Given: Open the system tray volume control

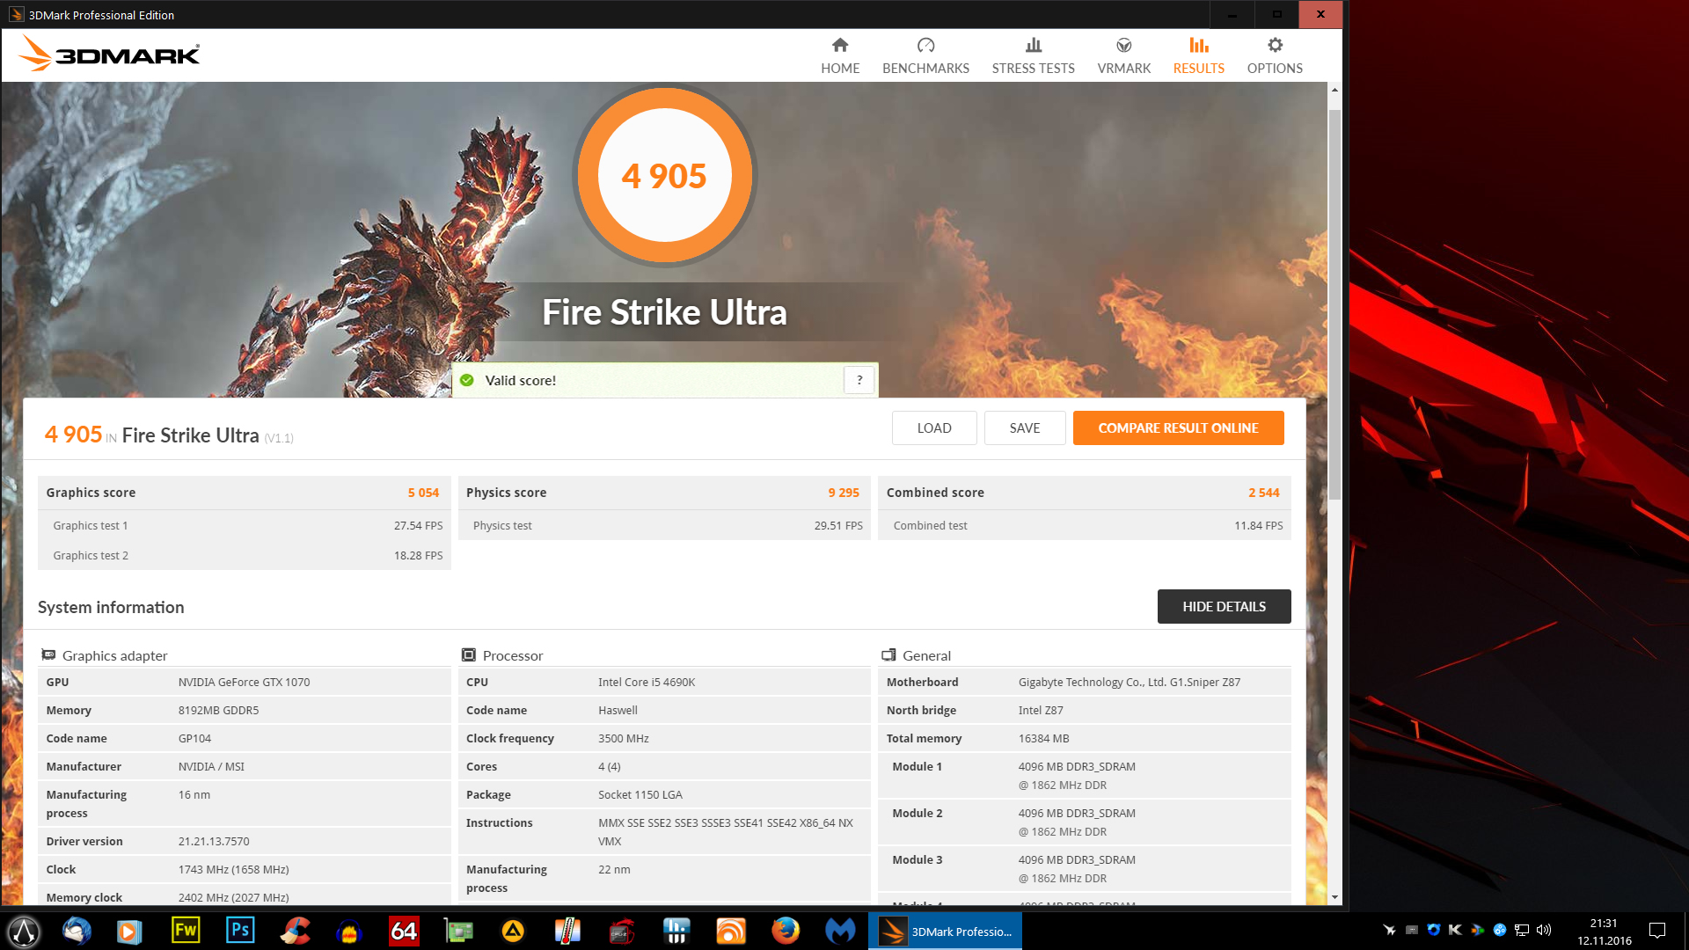Looking at the screenshot, I should [x=1544, y=930].
